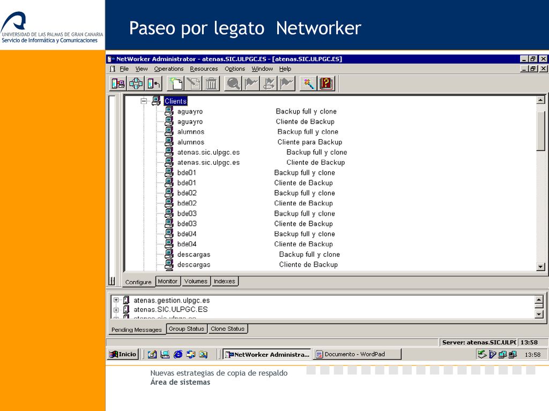Click the edit resource pencil icon

pyautogui.click(x=194, y=83)
